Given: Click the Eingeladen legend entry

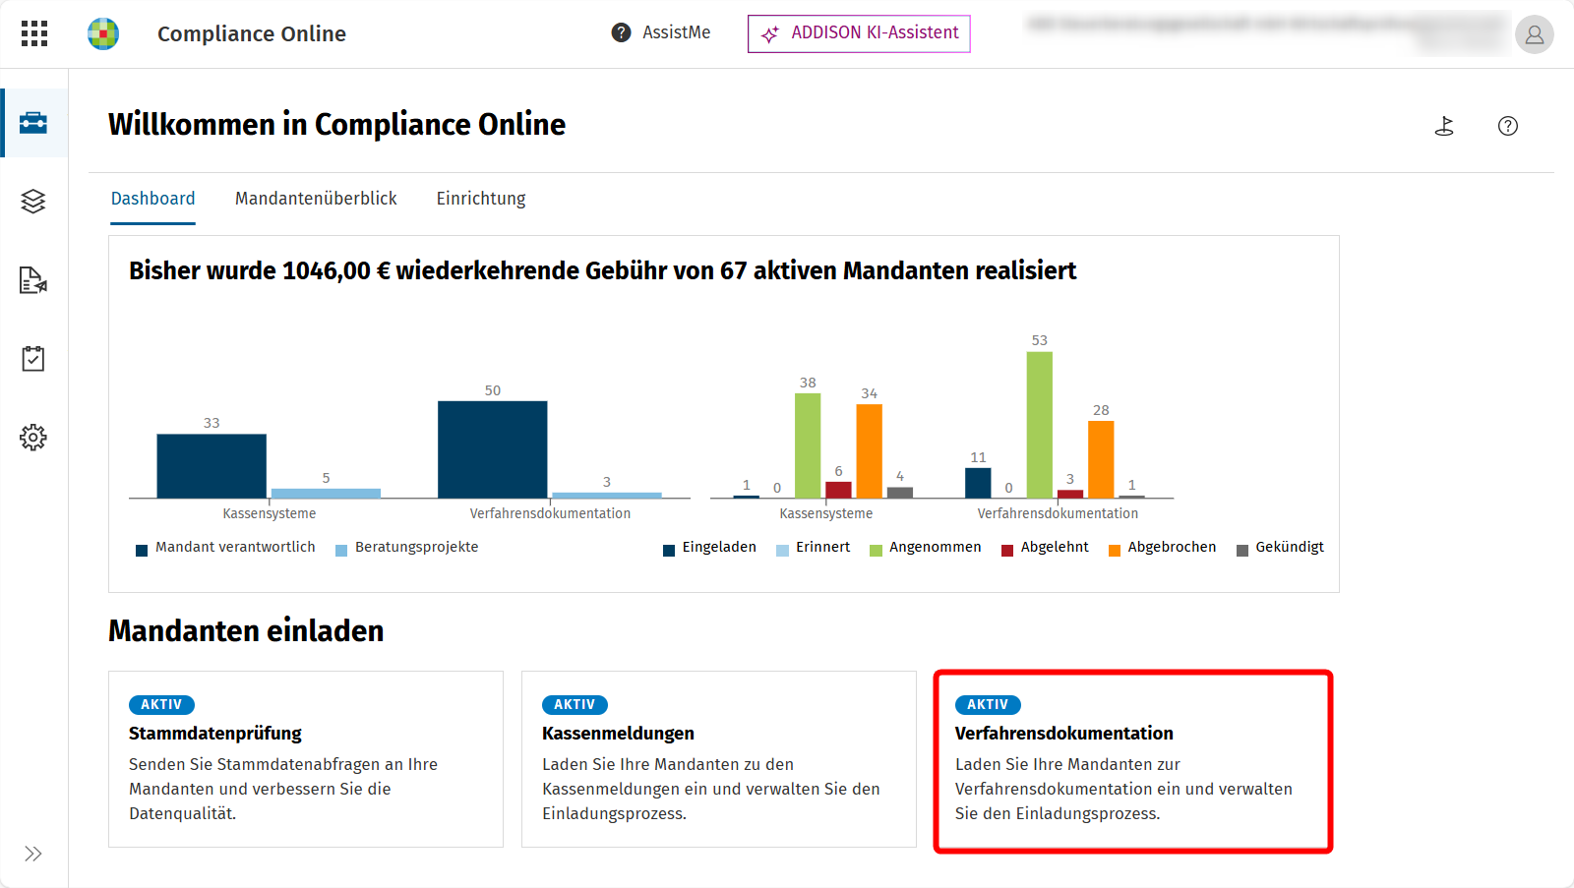Looking at the screenshot, I should (x=709, y=548).
